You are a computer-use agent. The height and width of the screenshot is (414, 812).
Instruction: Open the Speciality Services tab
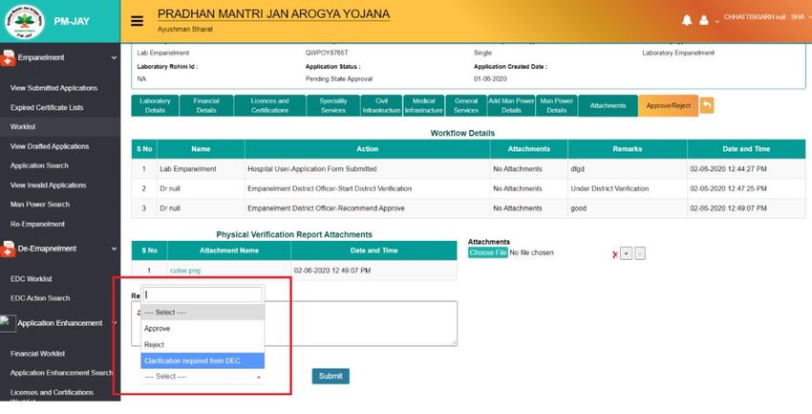point(333,106)
